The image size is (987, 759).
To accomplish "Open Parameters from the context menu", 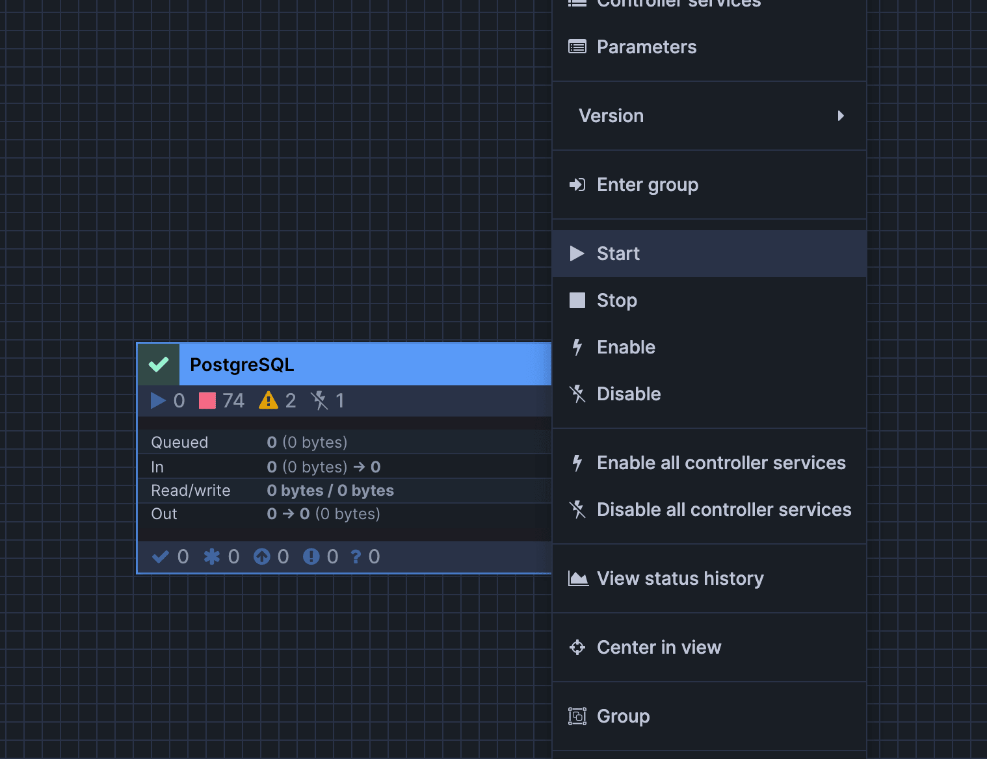I will (x=709, y=47).
